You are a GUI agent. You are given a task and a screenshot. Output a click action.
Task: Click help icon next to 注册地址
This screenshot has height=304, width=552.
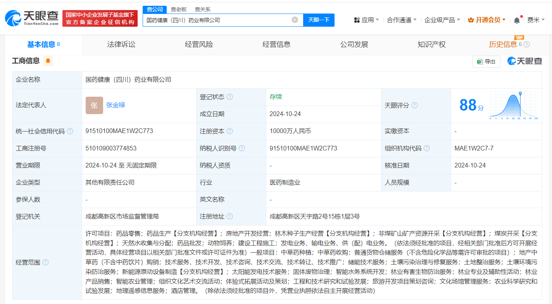point(229,216)
